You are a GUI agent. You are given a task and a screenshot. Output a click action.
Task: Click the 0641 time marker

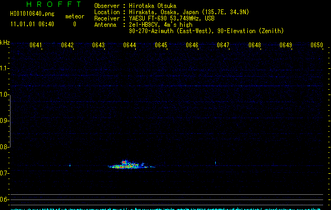pos(36,45)
